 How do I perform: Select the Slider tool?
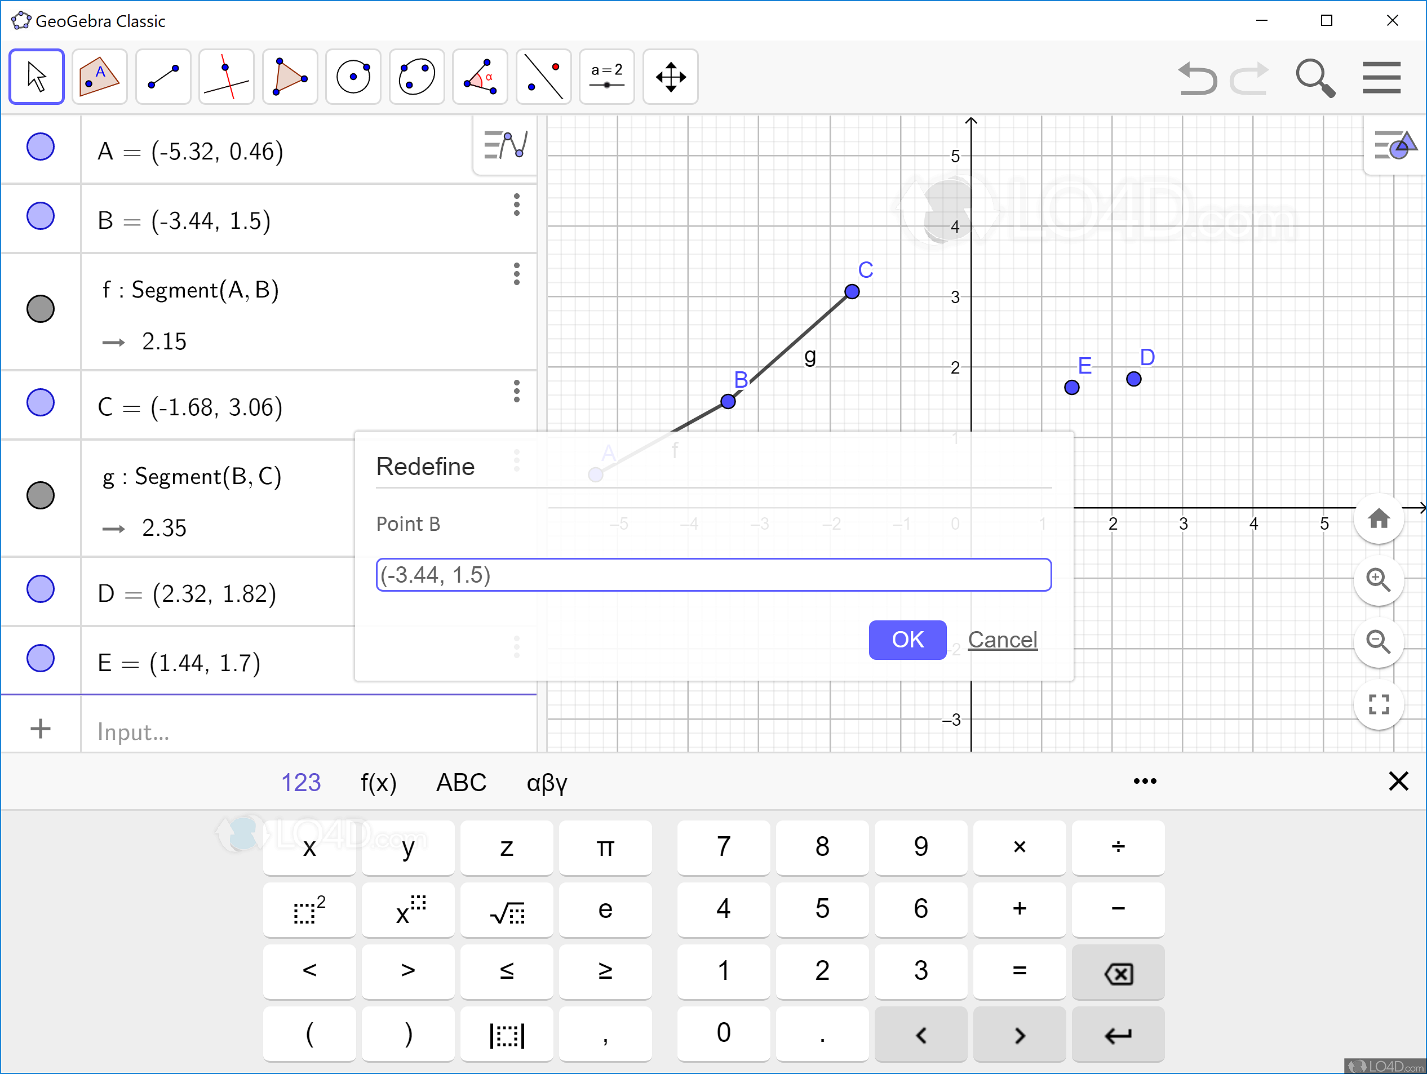click(x=606, y=76)
